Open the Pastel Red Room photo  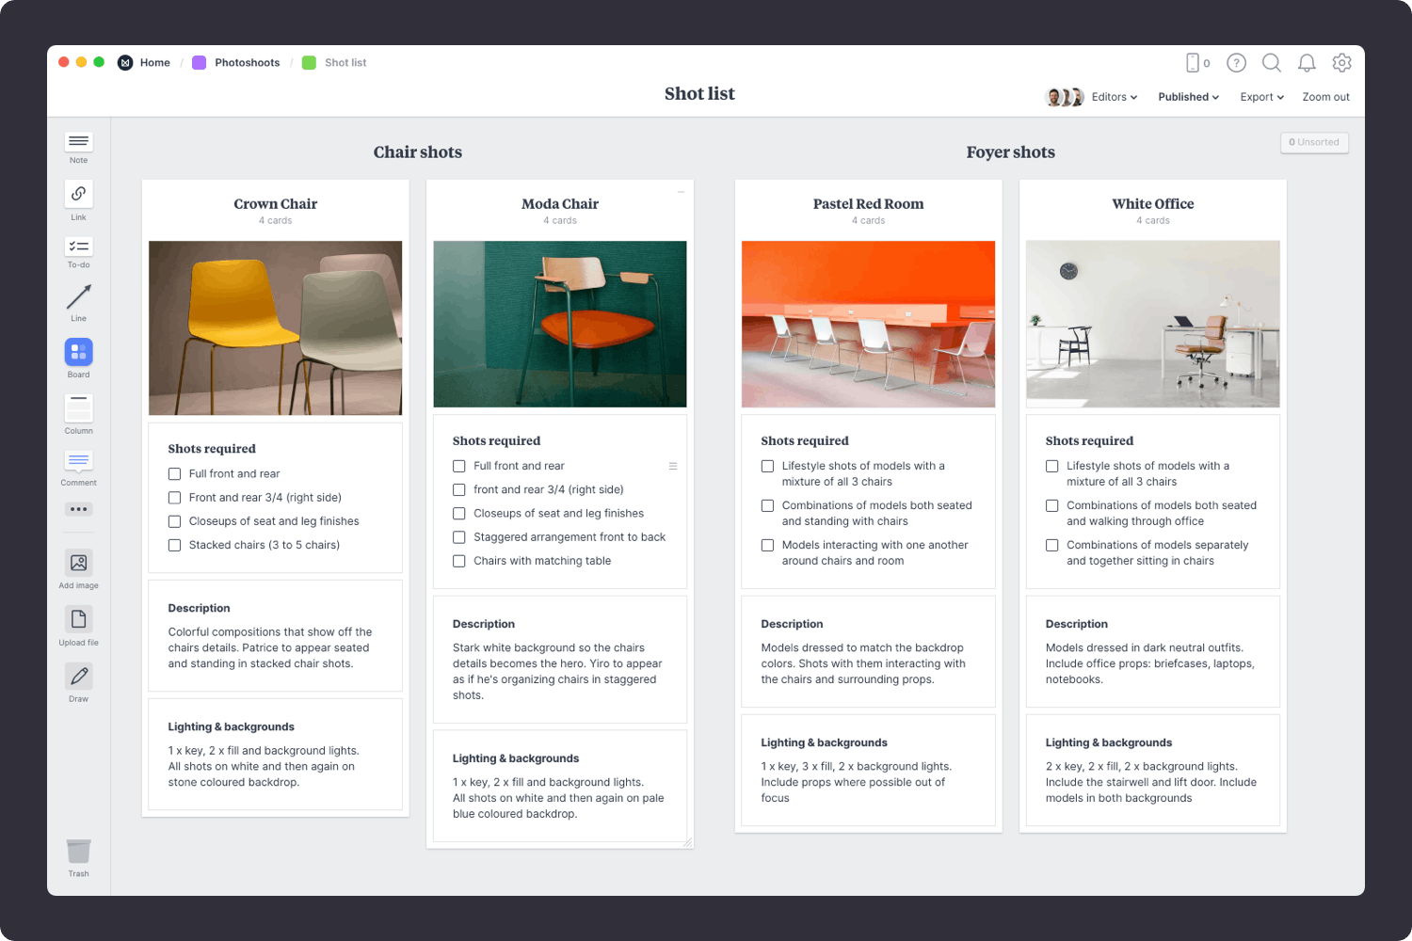(x=868, y=324)
